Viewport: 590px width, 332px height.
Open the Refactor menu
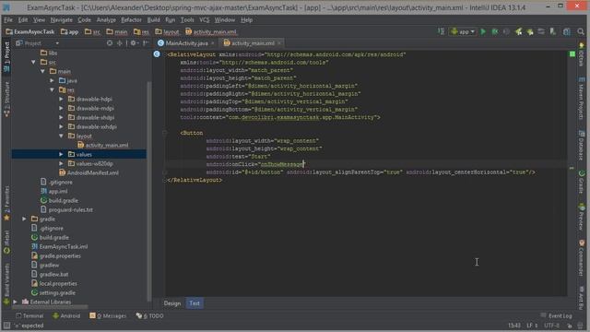pyautogui.click(x=131, y=20)
